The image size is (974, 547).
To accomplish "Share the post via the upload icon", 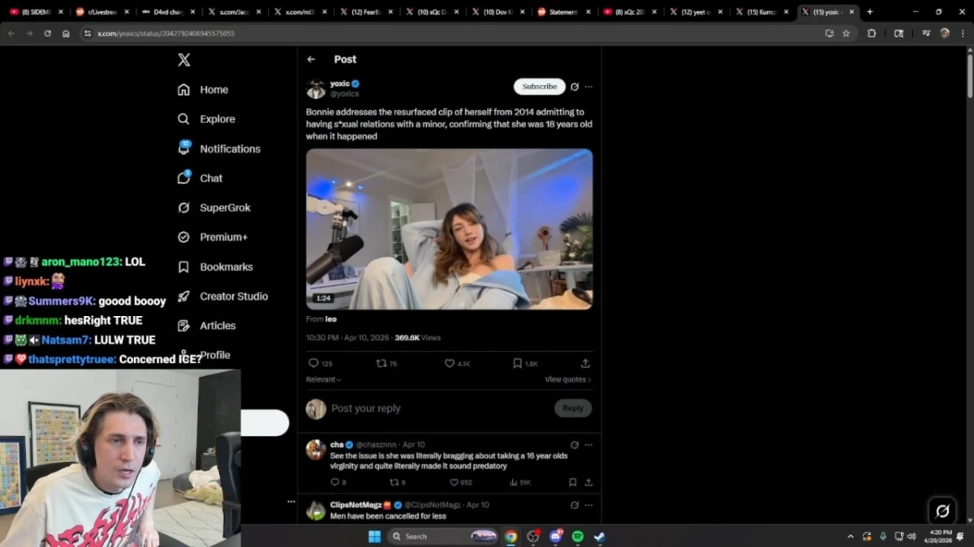I will point(586,364).
